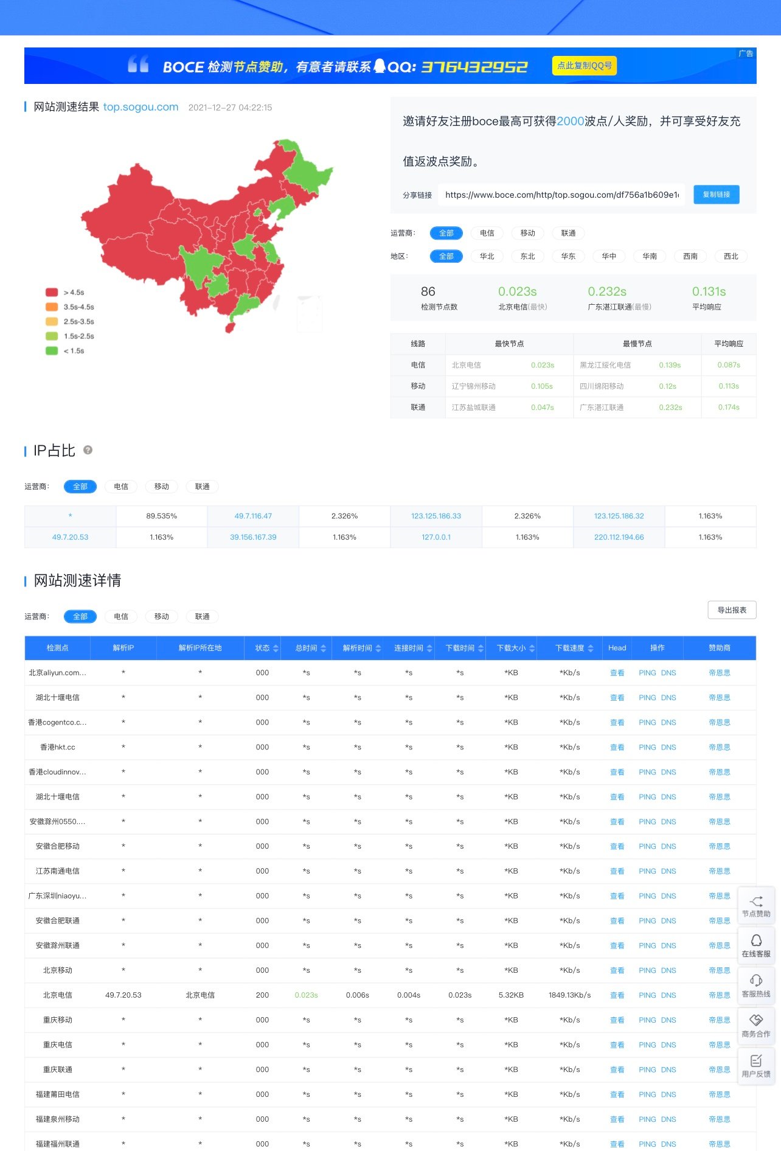Click the 复制链接 button

[717, 195]
